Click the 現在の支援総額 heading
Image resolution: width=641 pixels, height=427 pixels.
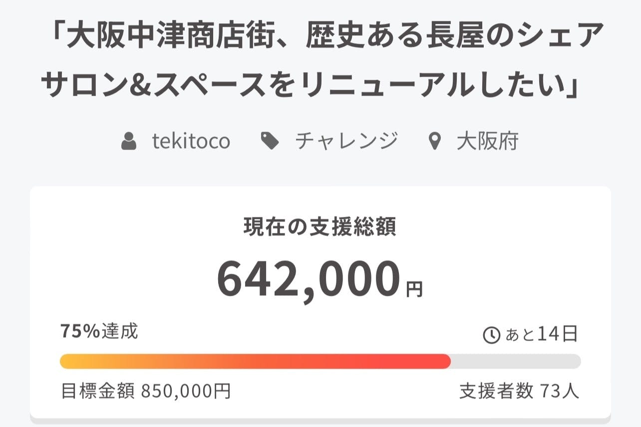tap(320, 227)
